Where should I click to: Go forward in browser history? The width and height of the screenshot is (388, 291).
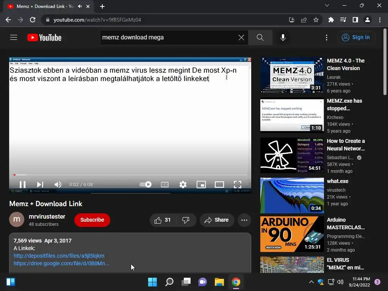pyautogui.click(x=20, y=20)
